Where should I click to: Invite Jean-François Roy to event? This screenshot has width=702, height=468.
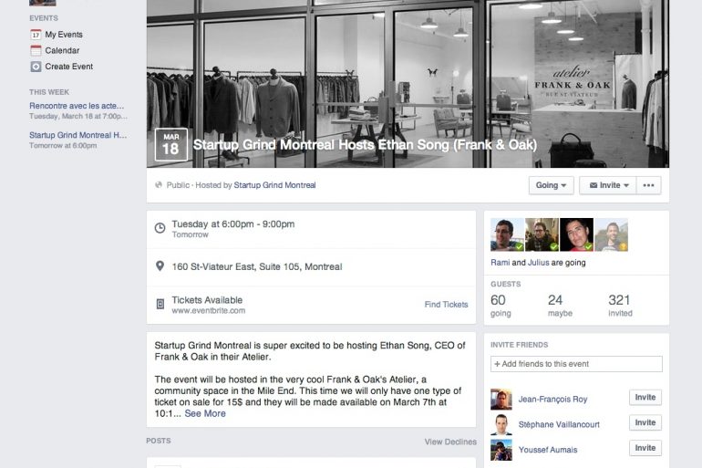[x=645, y=397]
